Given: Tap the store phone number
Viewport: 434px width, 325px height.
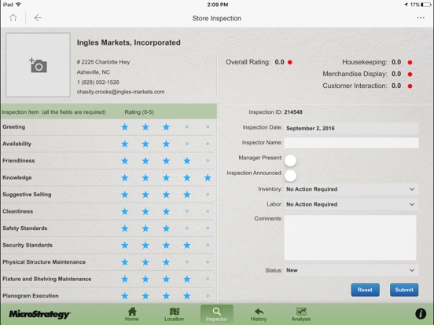Looking at the screenshot, I should [98, 82].
